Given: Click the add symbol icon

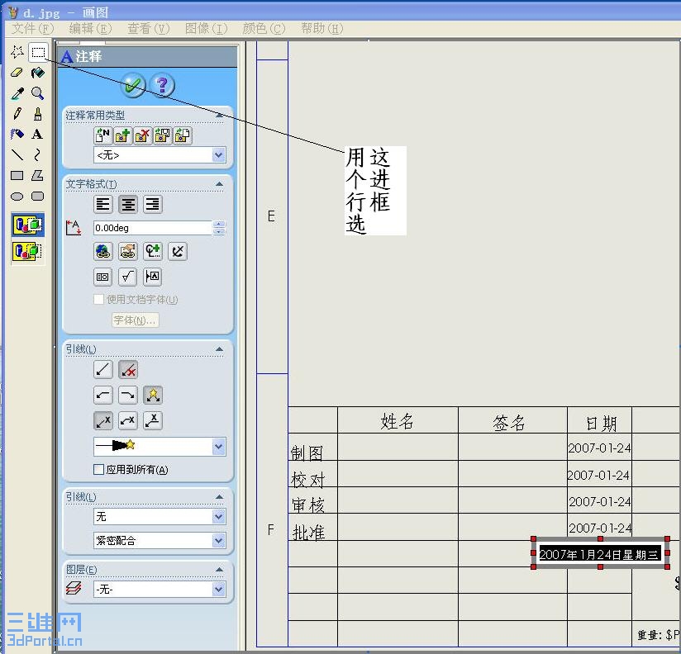Looking at the screenshot, I should (x=152, y=251).
